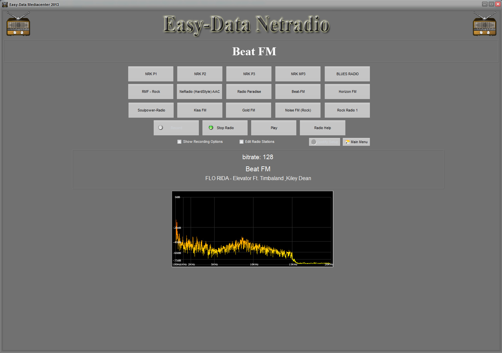Click the Record button
Image resolution: width=502 pixels, height=353 pixels.
click(176, 128)
